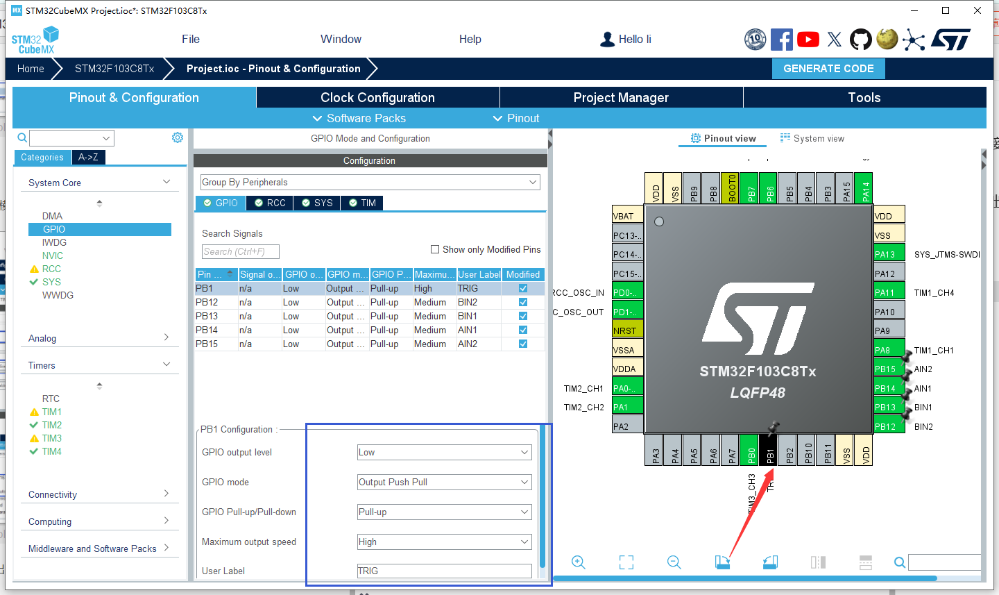Viewport: 999px width, 595px height.
Task: Click the user account icon
Action: 607,40
